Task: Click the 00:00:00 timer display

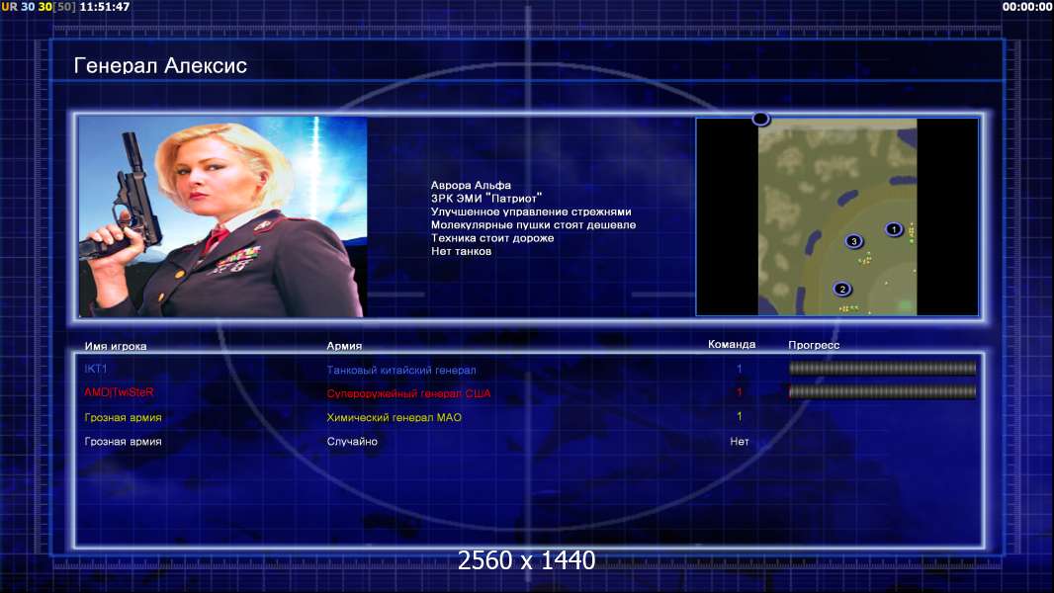Action: pos(1026,7)
